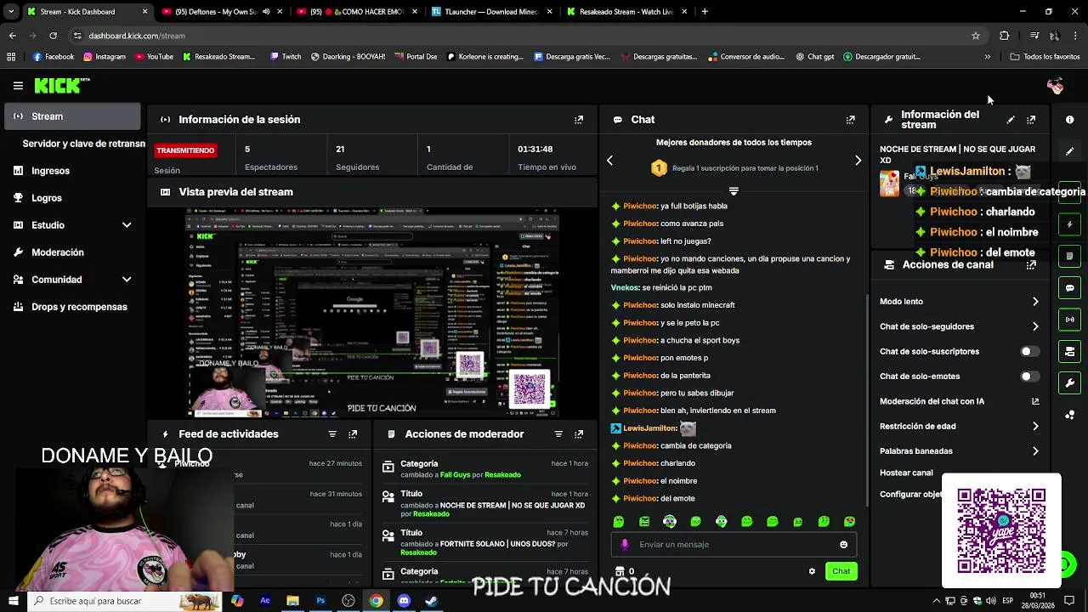Click the Fall Guys category thumbnail
The width and height of the screenshot is (1088, 612).
click(889, 184)
